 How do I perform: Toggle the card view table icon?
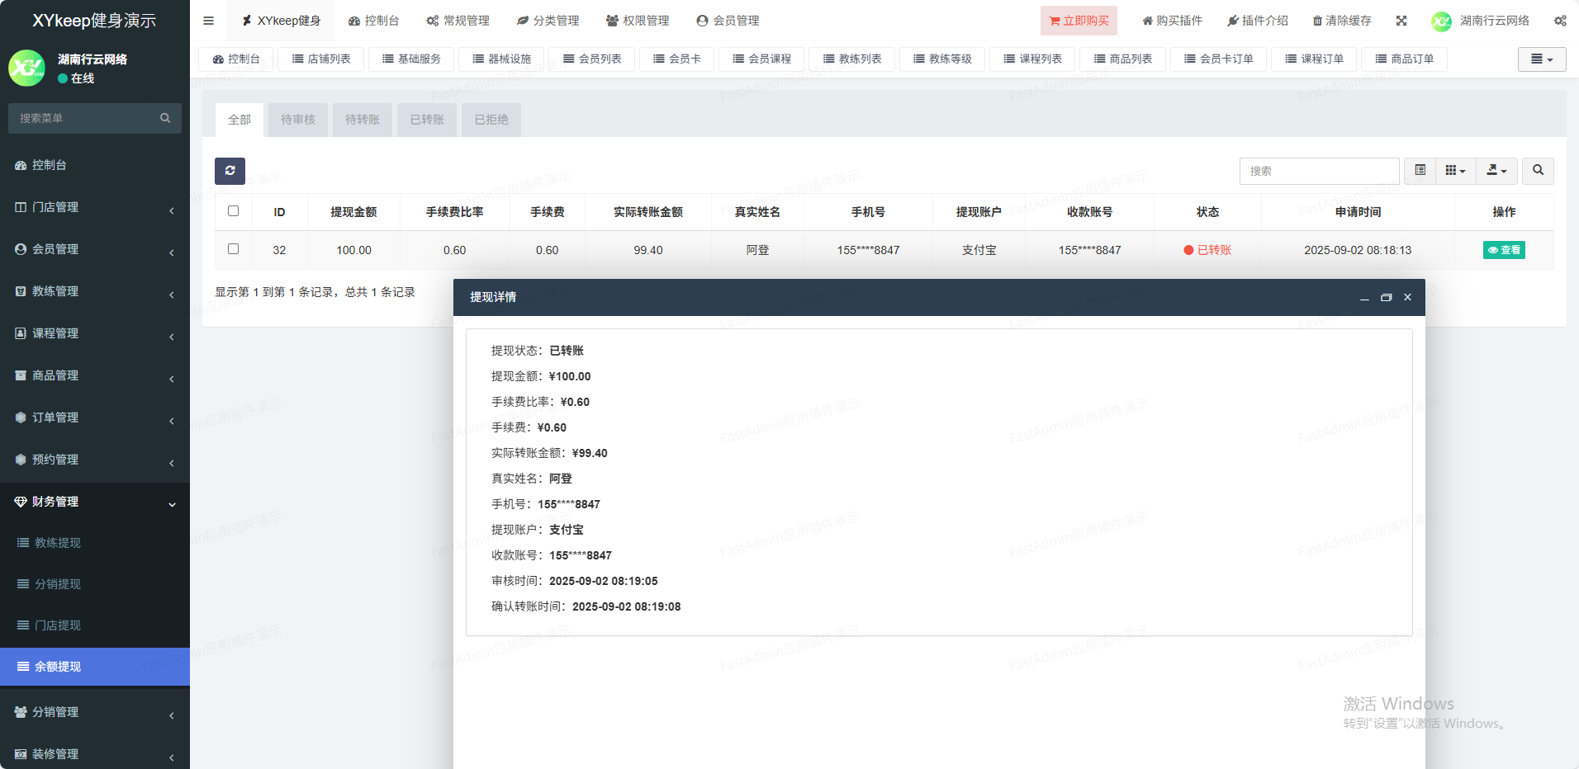(1420, 171)
